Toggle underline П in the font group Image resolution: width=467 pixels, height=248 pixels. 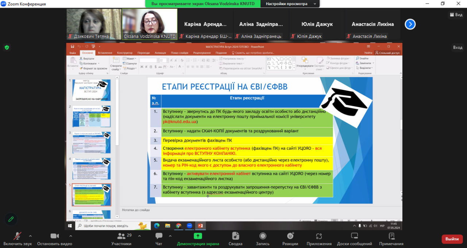pos(151,67)
